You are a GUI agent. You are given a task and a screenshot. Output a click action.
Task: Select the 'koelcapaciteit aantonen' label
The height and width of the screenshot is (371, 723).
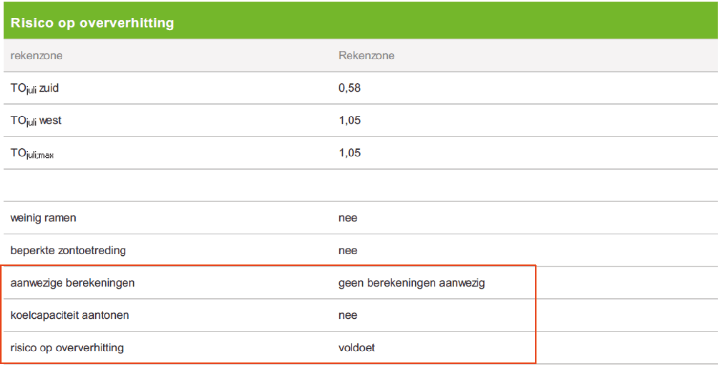coord(70,315)
